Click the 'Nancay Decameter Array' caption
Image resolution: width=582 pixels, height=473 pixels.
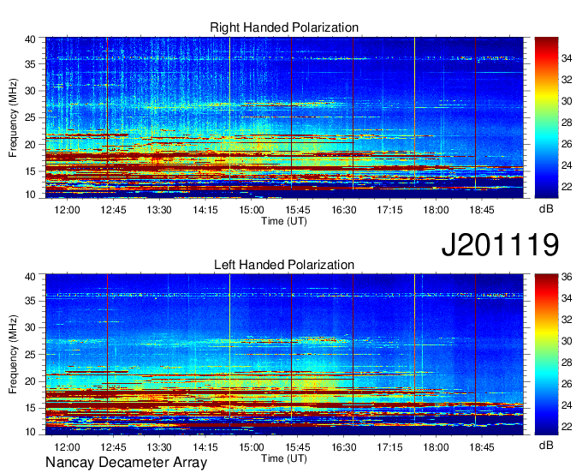126,463
